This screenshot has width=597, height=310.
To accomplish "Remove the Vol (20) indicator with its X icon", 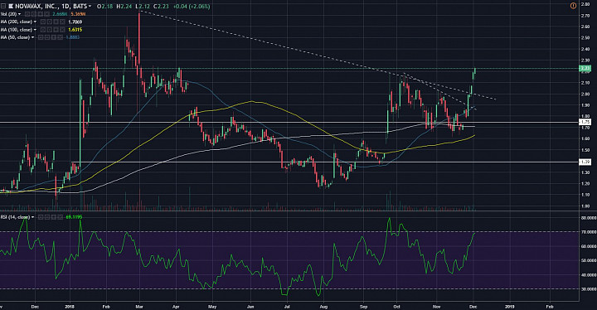I will (46, 14).
